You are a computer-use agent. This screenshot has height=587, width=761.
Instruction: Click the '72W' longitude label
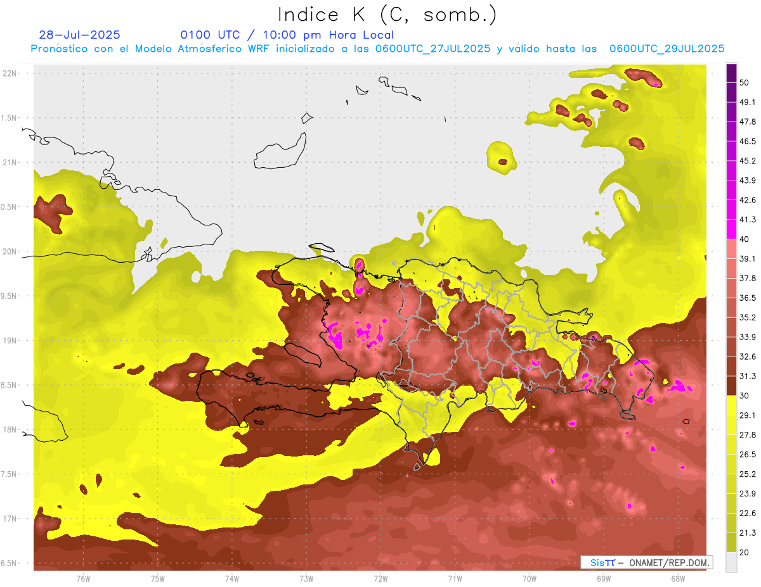point(380,579)
